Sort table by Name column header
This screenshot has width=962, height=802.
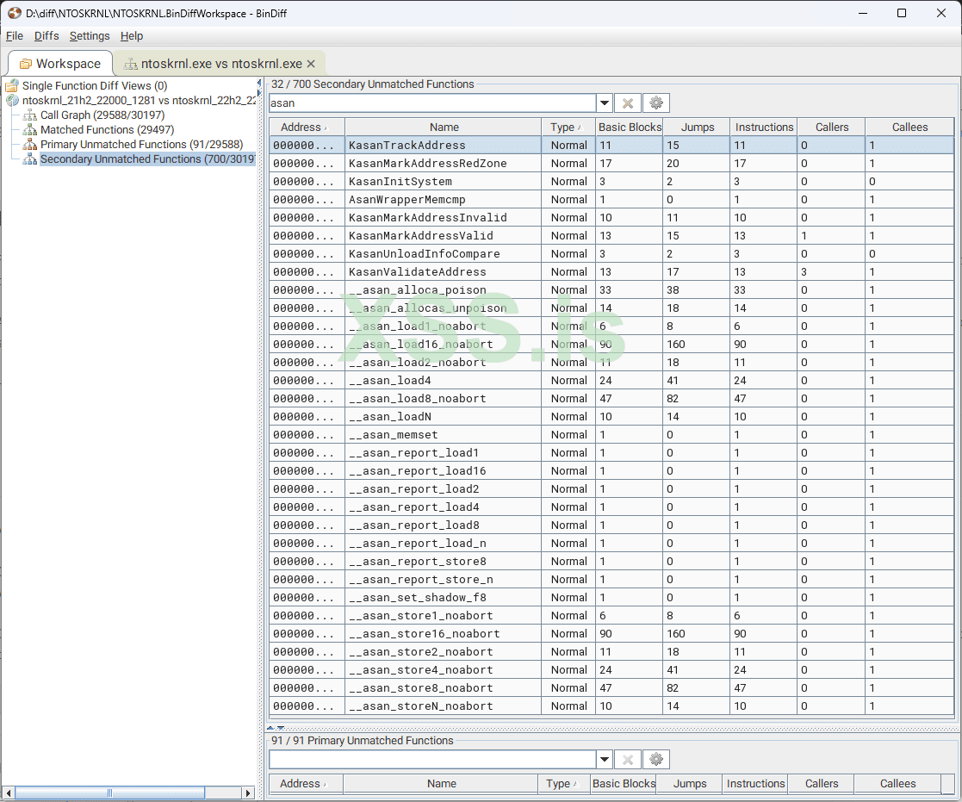tap(444, 127)
